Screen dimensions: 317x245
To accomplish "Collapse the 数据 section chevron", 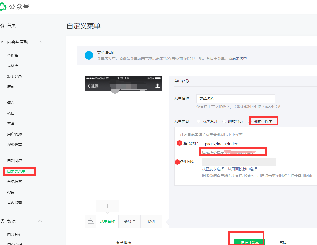I will pyautogui.click(x=40, y=221).
